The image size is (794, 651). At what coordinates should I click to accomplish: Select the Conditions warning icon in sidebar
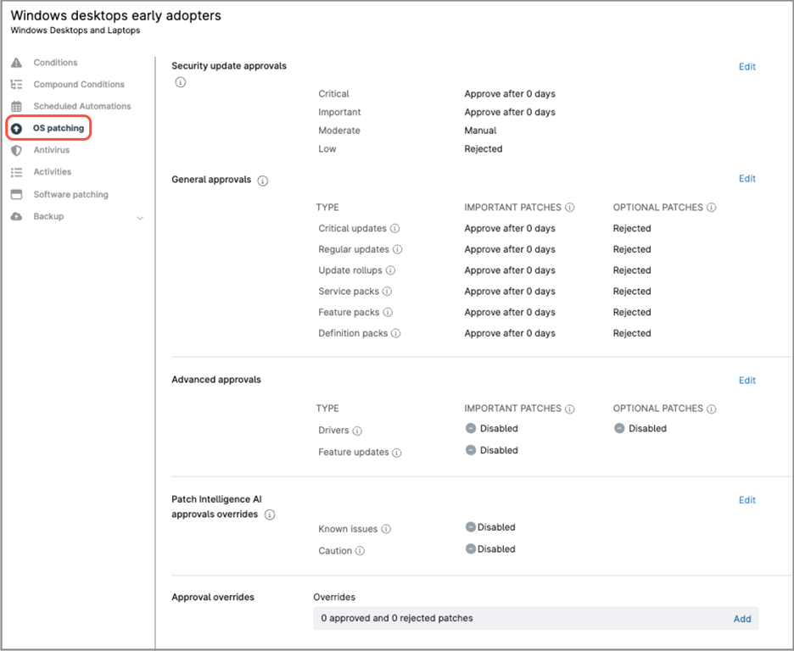click(16, 62)
